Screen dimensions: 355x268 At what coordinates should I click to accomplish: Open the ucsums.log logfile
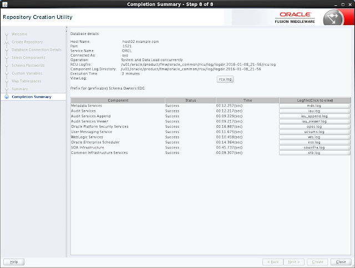point(315,132)
